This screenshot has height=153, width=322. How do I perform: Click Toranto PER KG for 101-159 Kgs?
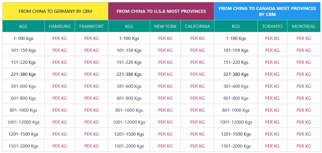(x=272, y=50)
